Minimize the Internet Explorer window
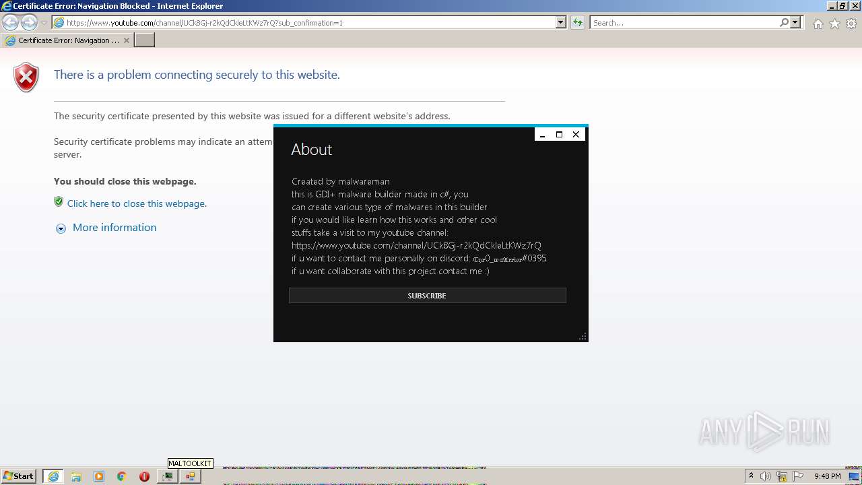The image size is (862, 485). pyautogui.click(x=832, y=6)
